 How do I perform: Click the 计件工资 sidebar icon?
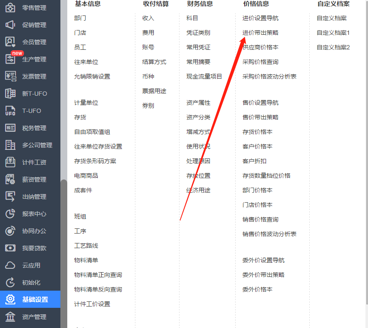[x=10, y=162]
